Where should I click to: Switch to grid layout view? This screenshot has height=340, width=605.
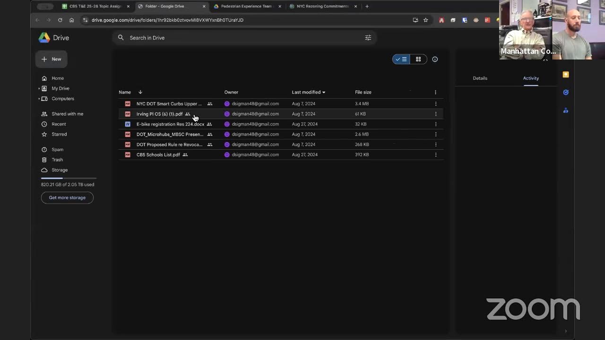(418, 59)
